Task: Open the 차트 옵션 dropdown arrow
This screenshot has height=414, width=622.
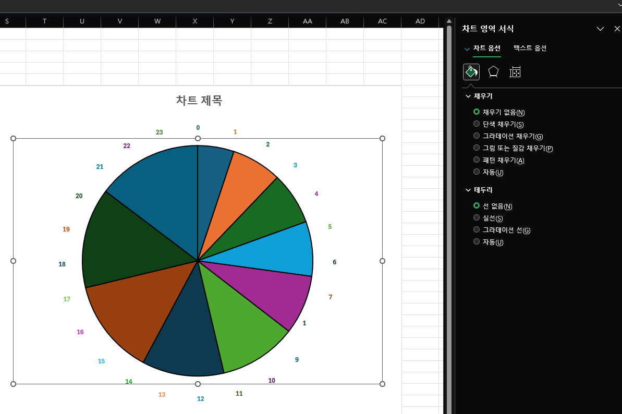Action: (467, 49)
